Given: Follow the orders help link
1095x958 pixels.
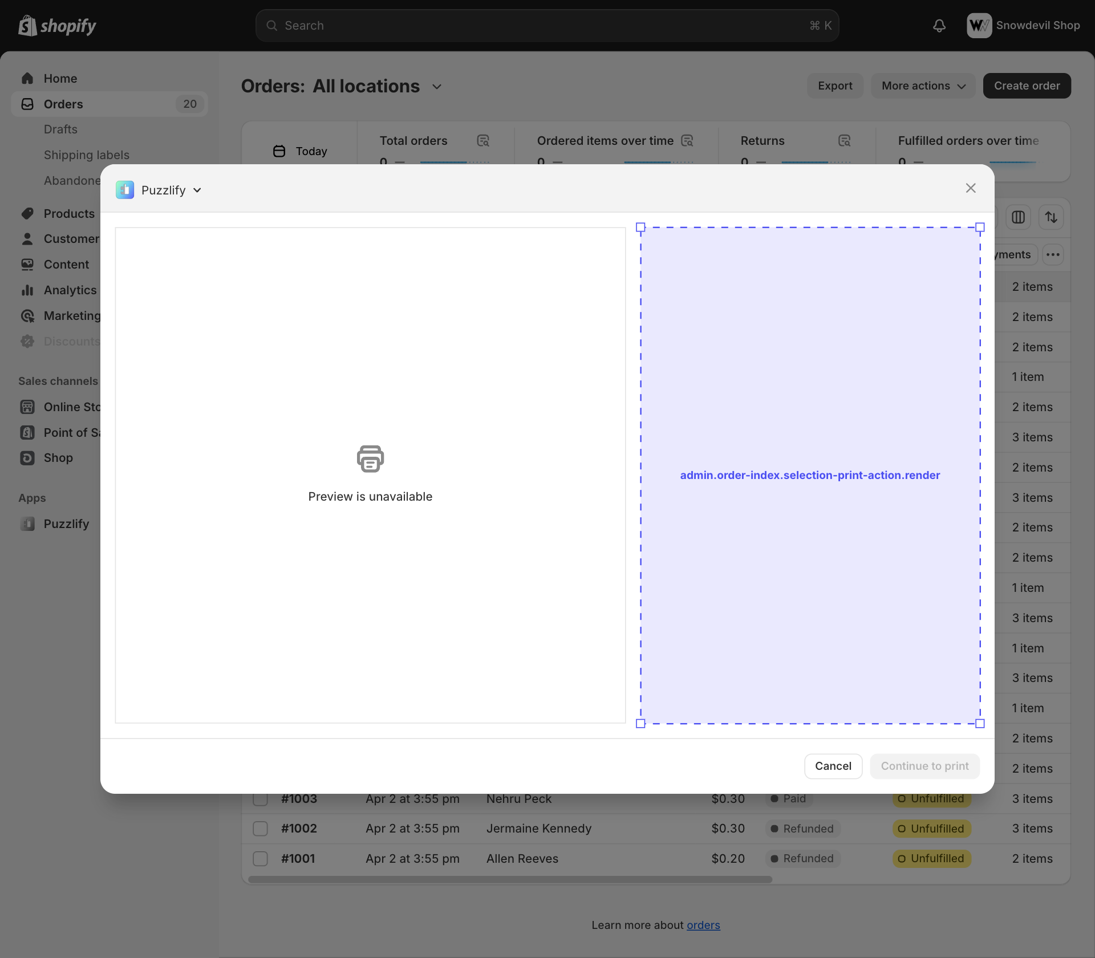Looking at the screenshot, I should pos(703,925).
